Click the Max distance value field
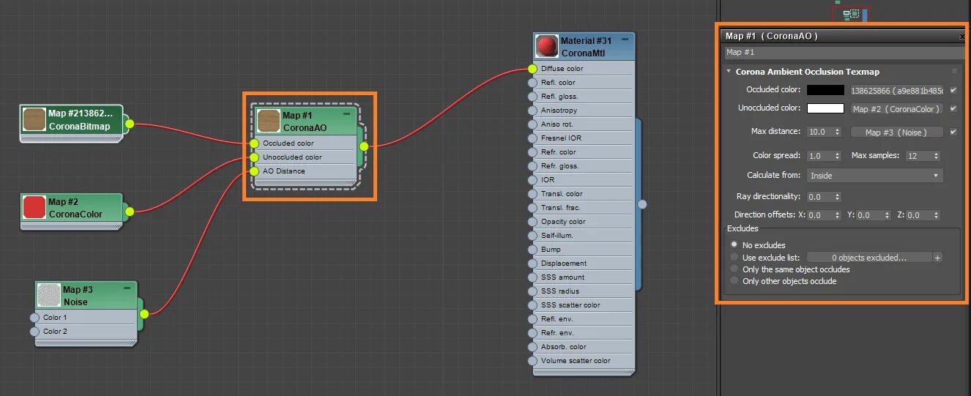This screenshot has height=396, width=971. (819, 132)
